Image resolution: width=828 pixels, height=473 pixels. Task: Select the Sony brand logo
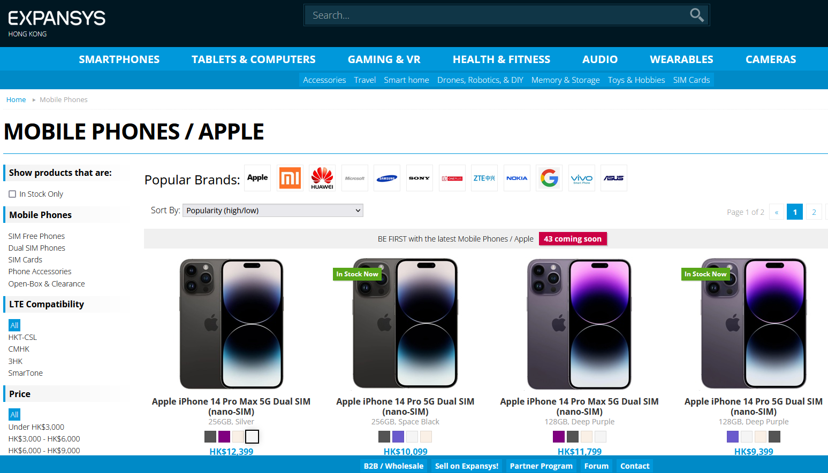(420, 178)
